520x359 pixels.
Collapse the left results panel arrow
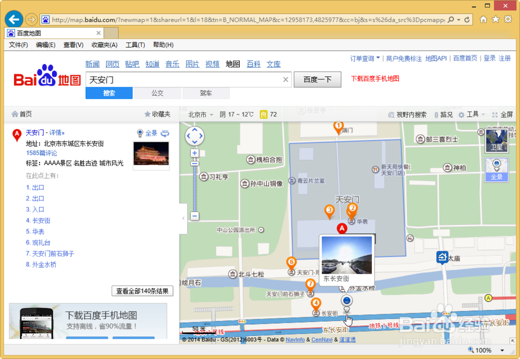(x=184, y=218)
